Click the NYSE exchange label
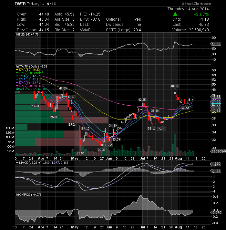 point(51,4)
